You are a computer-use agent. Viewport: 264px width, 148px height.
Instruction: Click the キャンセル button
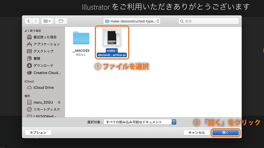click(x=197, y=133)
